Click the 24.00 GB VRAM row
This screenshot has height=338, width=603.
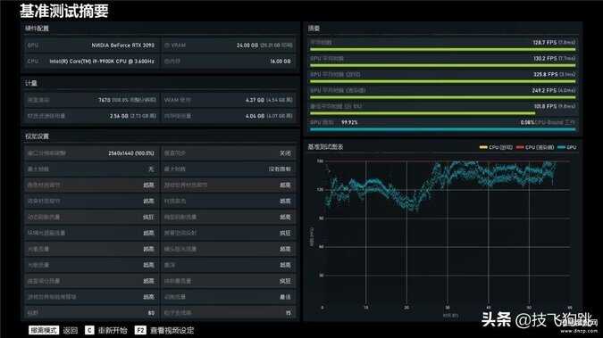pyautogui.click(x=229, y=45)
